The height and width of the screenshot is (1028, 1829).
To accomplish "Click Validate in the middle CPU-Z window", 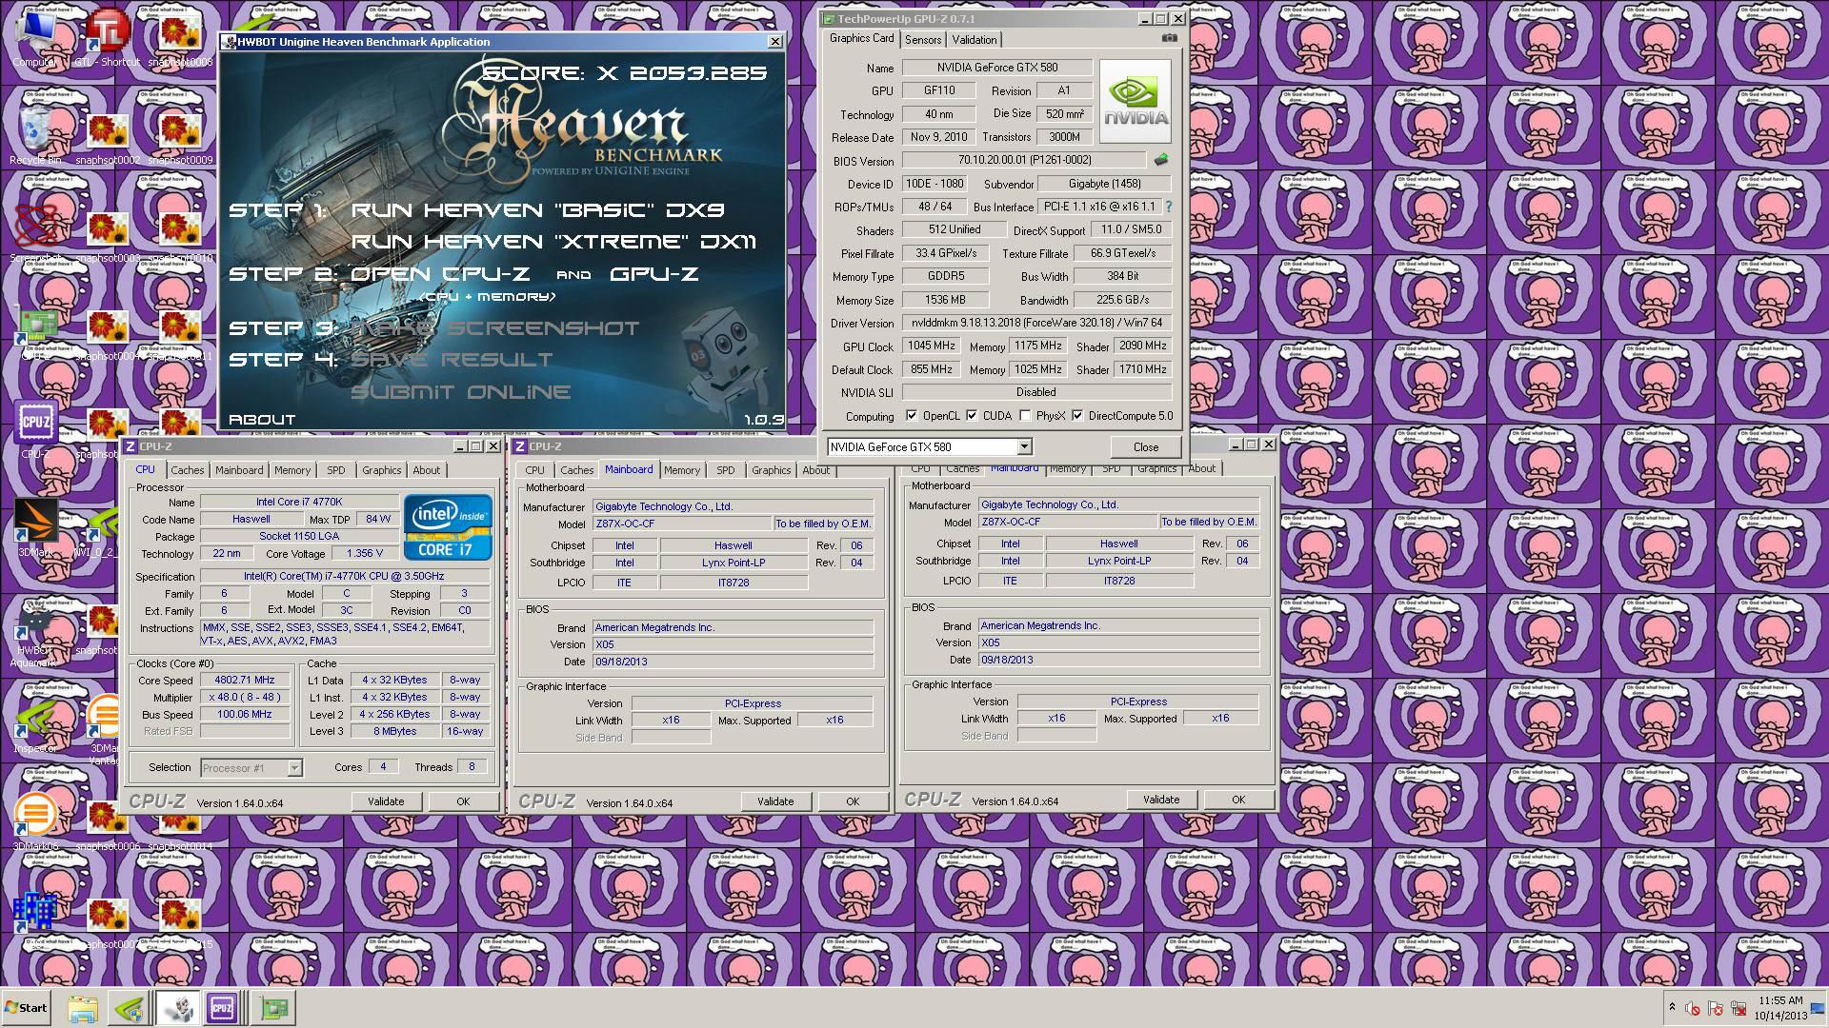I will pos(775,801).
